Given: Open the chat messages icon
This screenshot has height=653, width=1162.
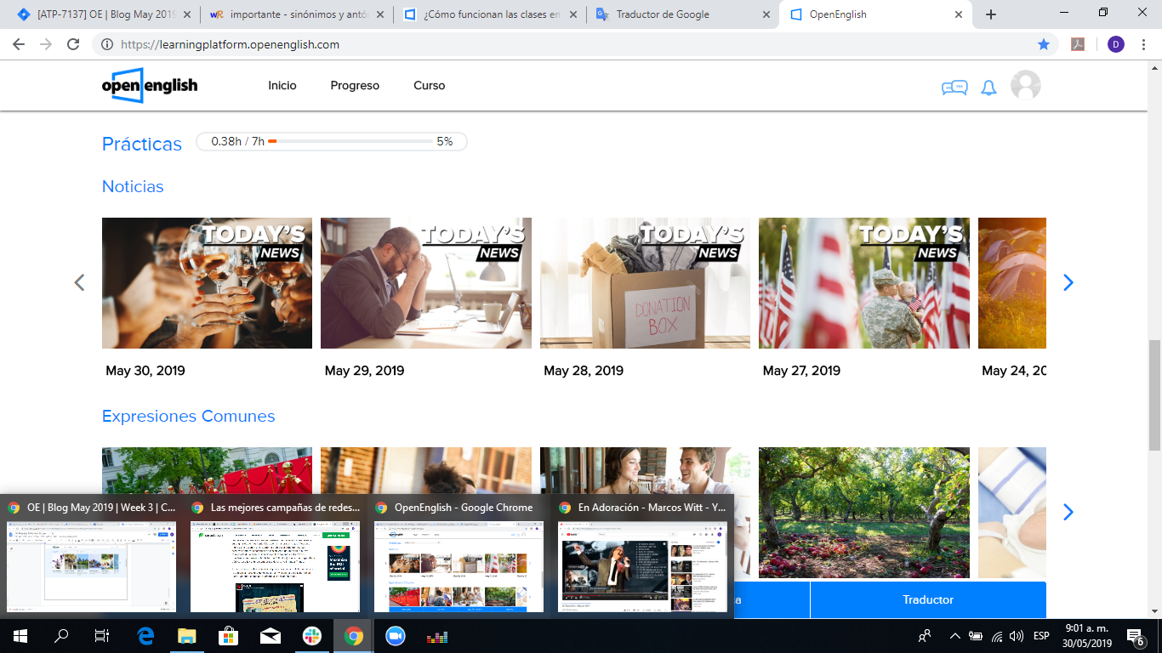Looking at the screenshot, I should coord(954,87).
